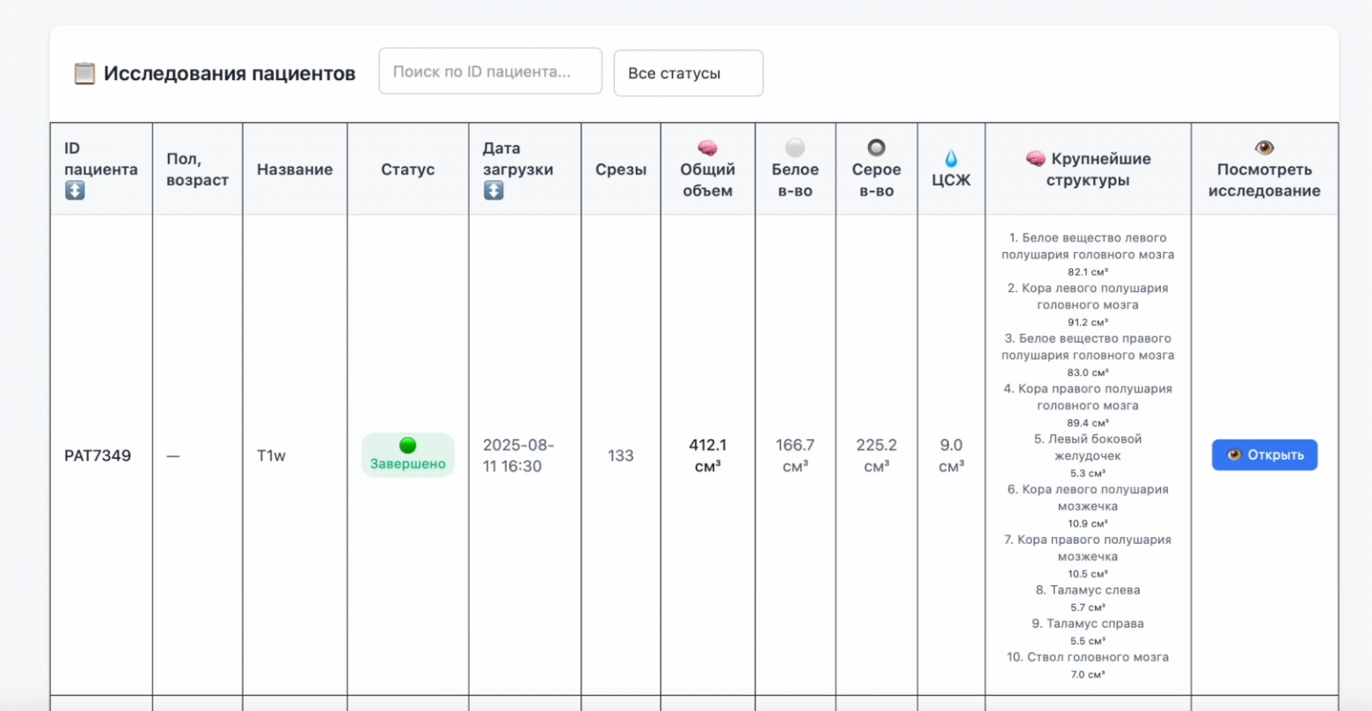The image size is (1372, 711).
Task: Click the water droplet icon above ЦСЖ
Action: click(951, 159)
